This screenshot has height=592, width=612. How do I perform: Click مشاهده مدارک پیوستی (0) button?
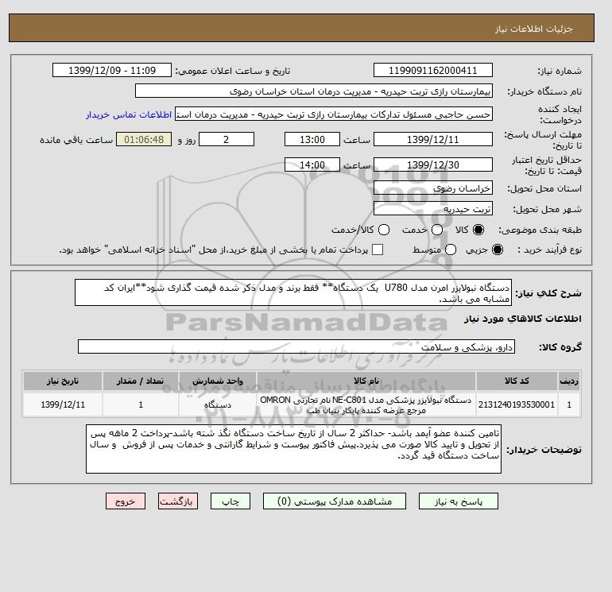[x=335, y=501]
